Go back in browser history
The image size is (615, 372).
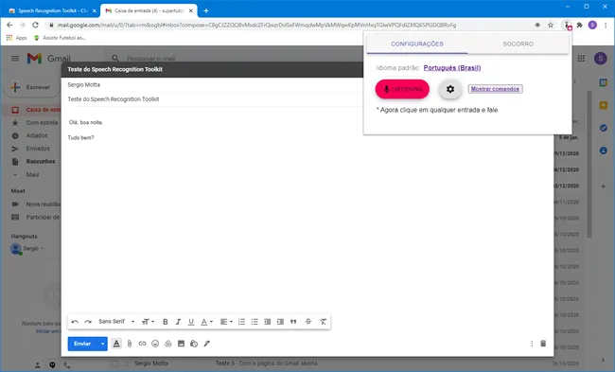pyautogui.click(x=9, y=26)
